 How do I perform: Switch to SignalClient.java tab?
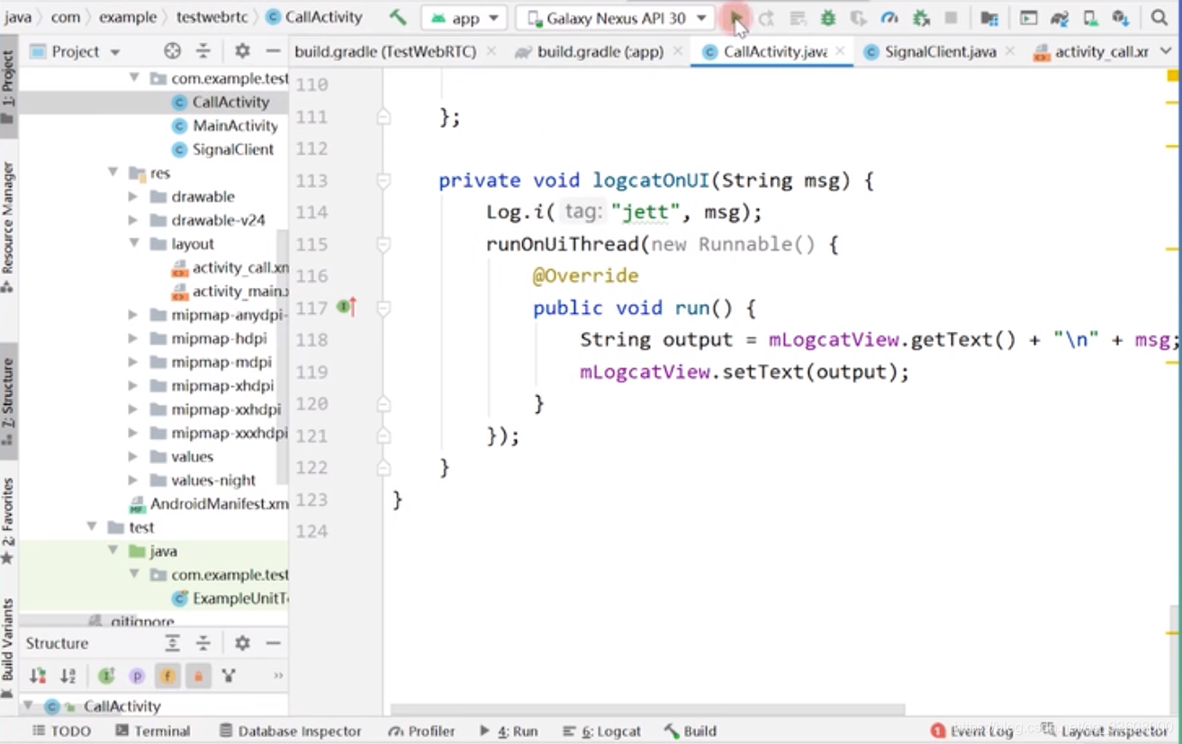click(x=940, y=51)
